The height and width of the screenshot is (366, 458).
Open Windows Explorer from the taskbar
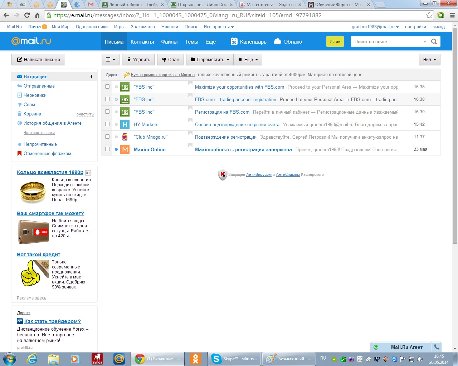(x=53, y=358)
